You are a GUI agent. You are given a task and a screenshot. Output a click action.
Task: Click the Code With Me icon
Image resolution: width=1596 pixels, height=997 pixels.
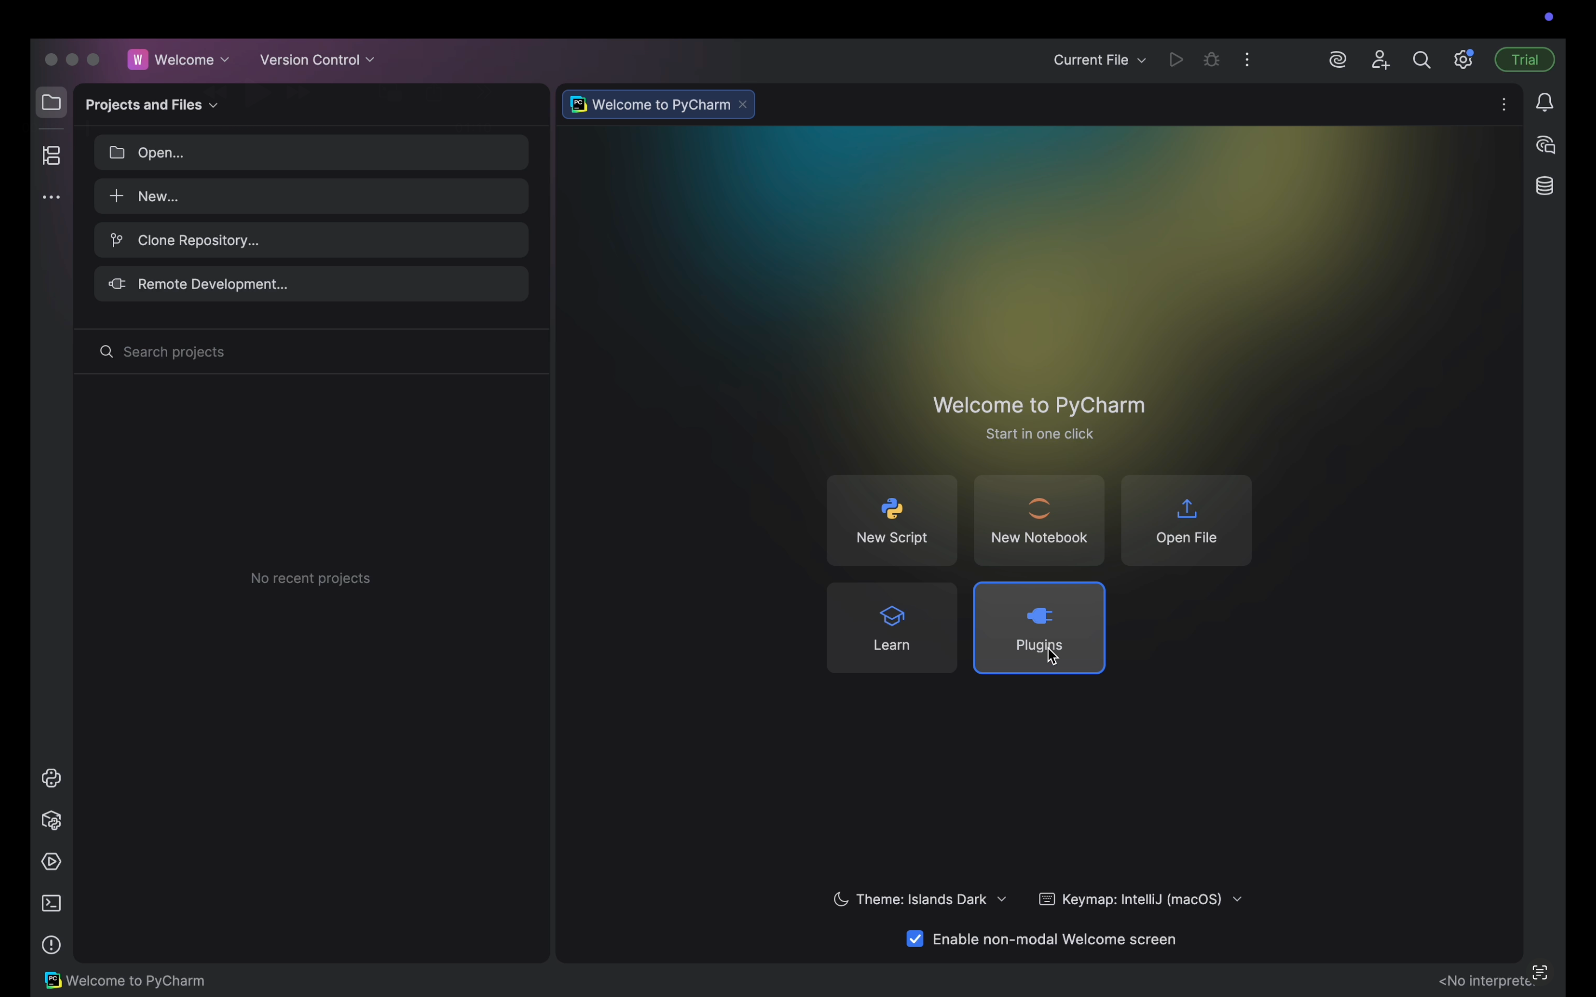[1380, 60]
